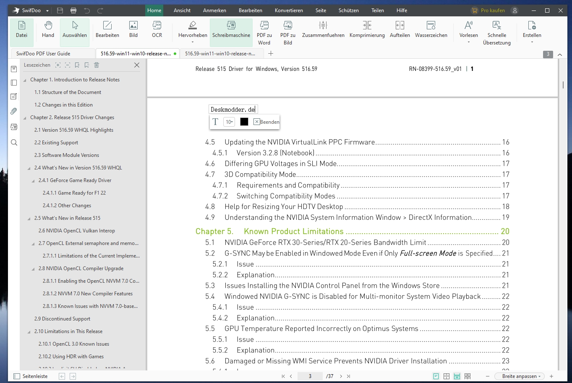Add a Wasserzeichen watermark
Viewport: 572px width, 383px height.
pos(431,29)
